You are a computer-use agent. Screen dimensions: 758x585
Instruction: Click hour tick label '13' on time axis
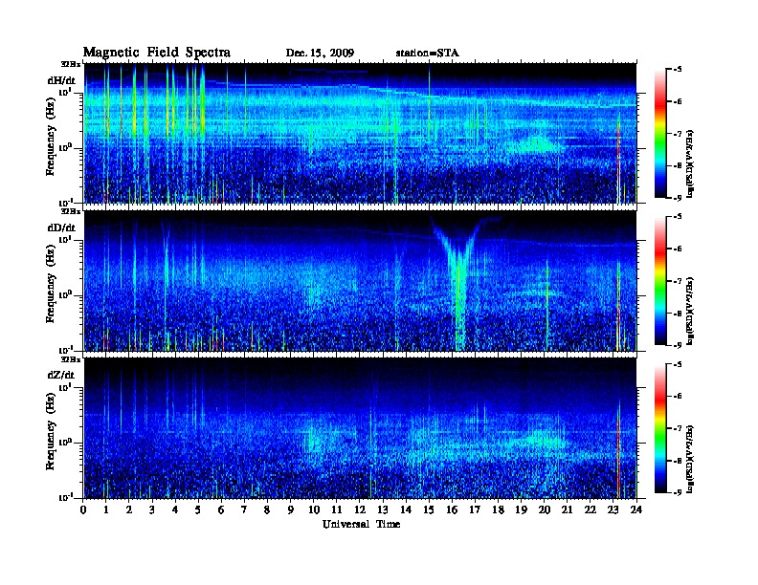383,509
